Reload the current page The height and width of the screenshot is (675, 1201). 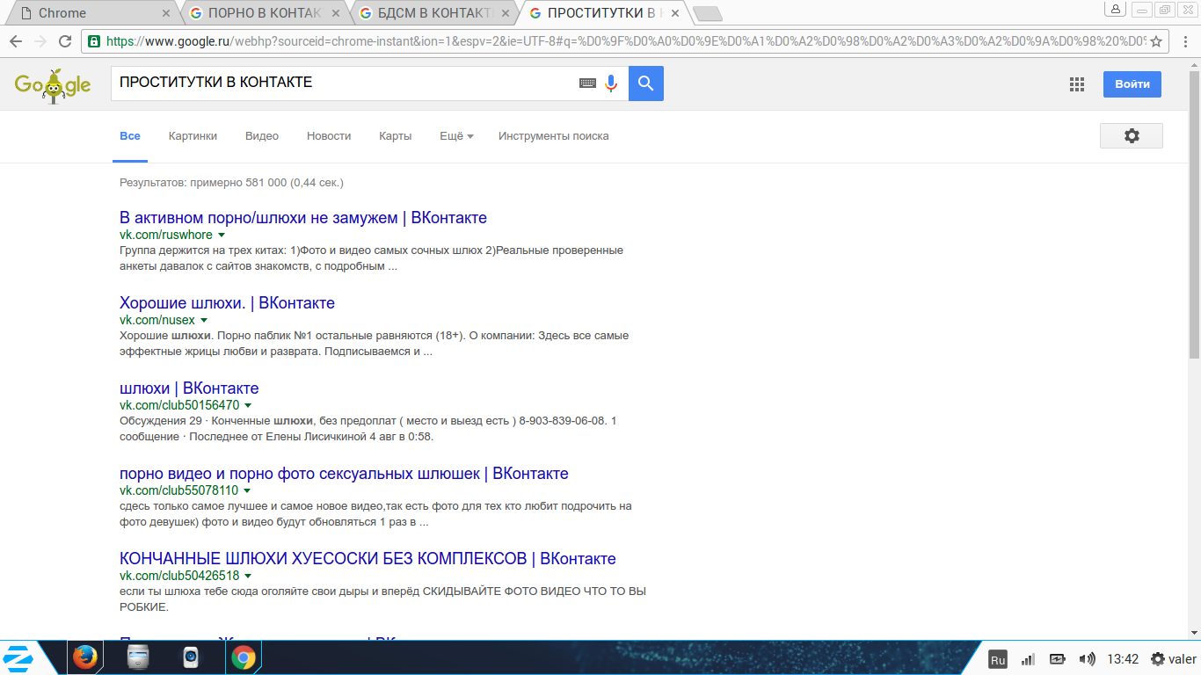(65, 41)
